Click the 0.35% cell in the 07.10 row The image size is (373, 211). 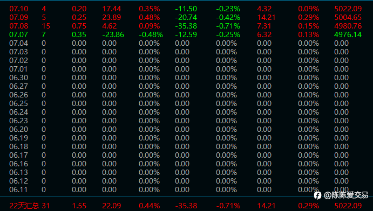(150, 9)
